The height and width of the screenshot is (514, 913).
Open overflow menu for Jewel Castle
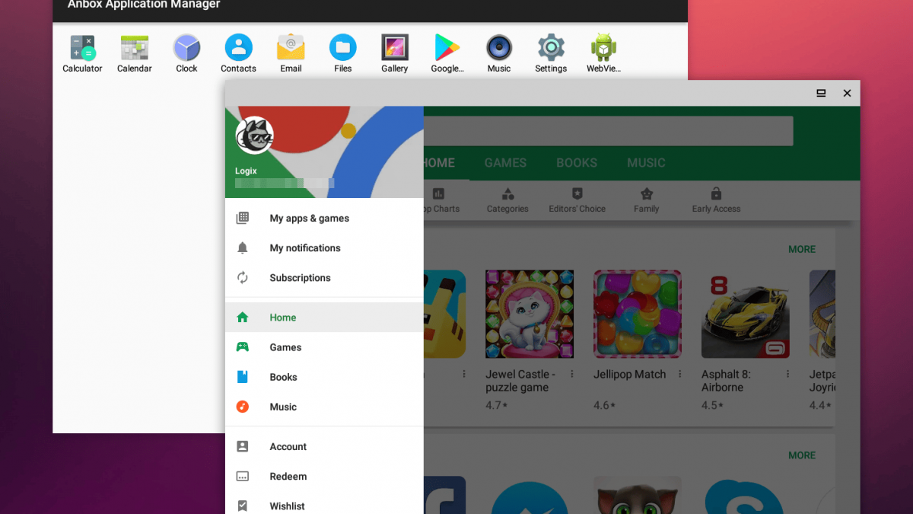572,375
